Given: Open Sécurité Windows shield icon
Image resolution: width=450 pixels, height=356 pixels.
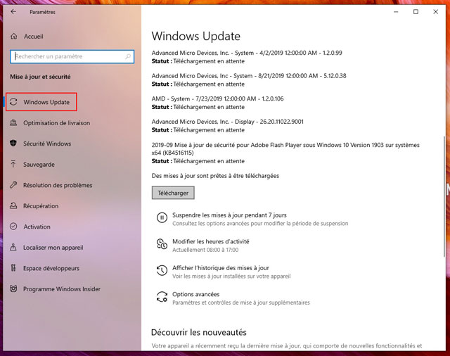Looking at the screenshot, I should pyautogui.click(x=13, y=144).
